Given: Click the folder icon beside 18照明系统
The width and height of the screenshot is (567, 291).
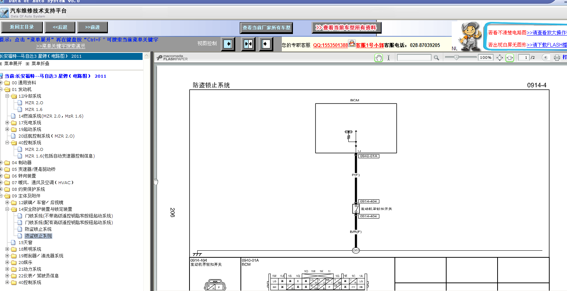Looking at the screenshot, I should 14,249.
